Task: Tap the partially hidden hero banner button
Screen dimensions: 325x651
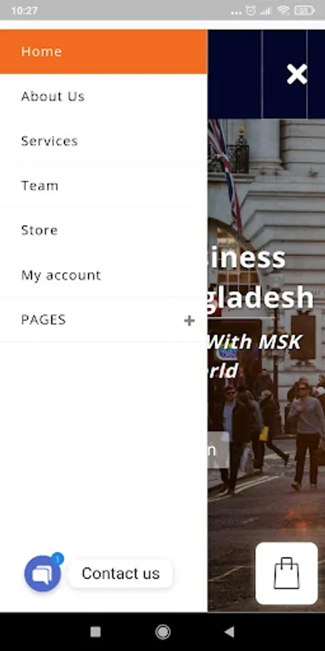Action: coord(218,450)
